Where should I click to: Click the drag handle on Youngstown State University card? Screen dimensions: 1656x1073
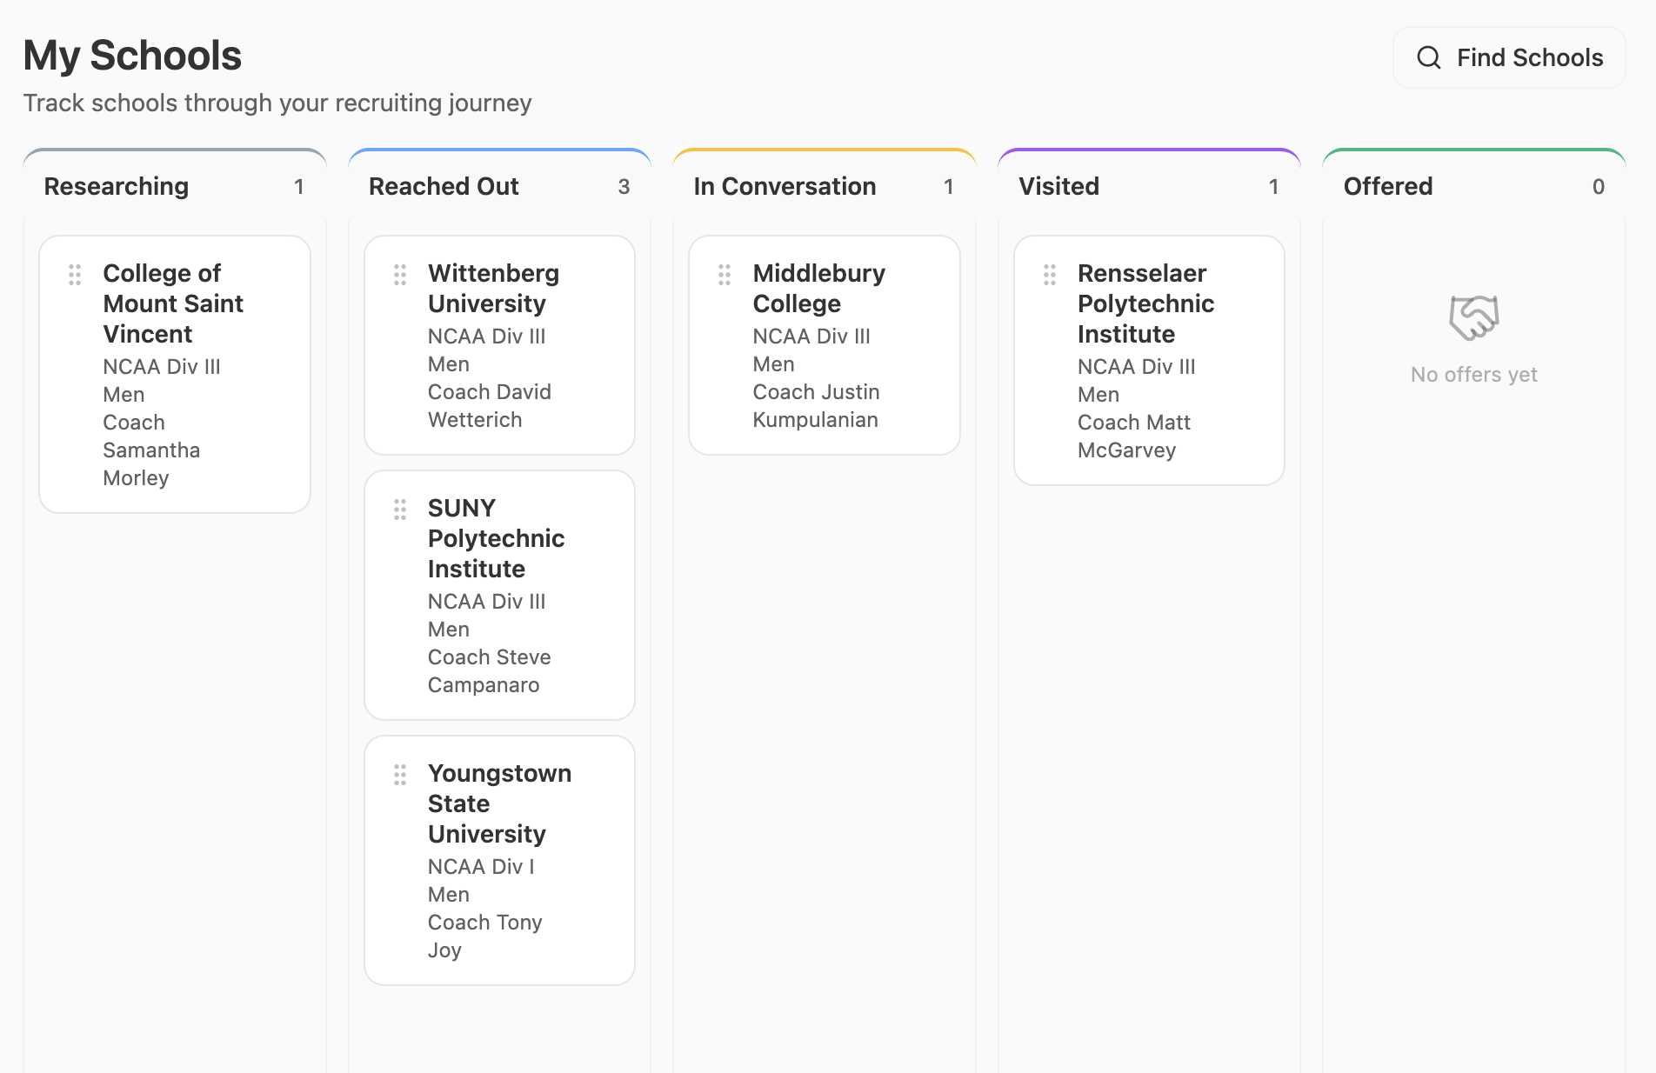pos(400,775)
